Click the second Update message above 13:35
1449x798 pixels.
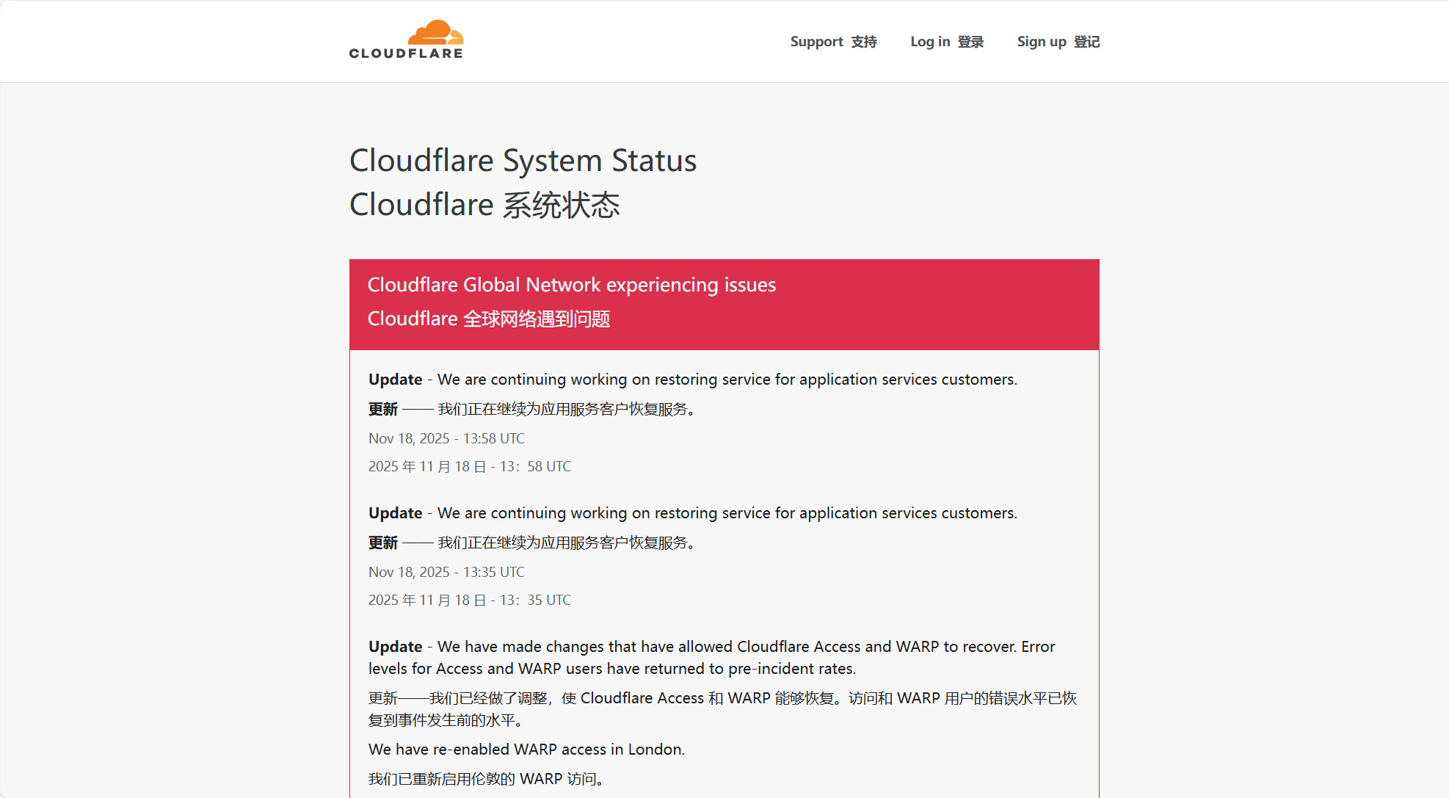pyautogui.click(x=692, y=513)
